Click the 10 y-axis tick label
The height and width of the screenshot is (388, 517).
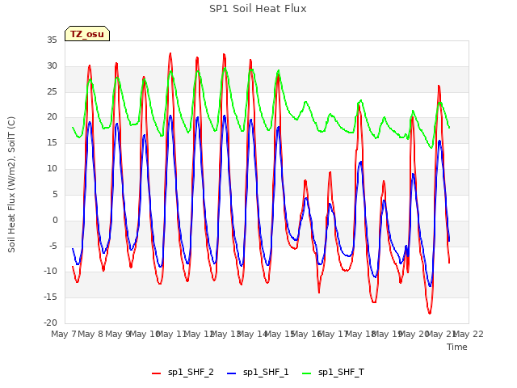tap(52, 169)
